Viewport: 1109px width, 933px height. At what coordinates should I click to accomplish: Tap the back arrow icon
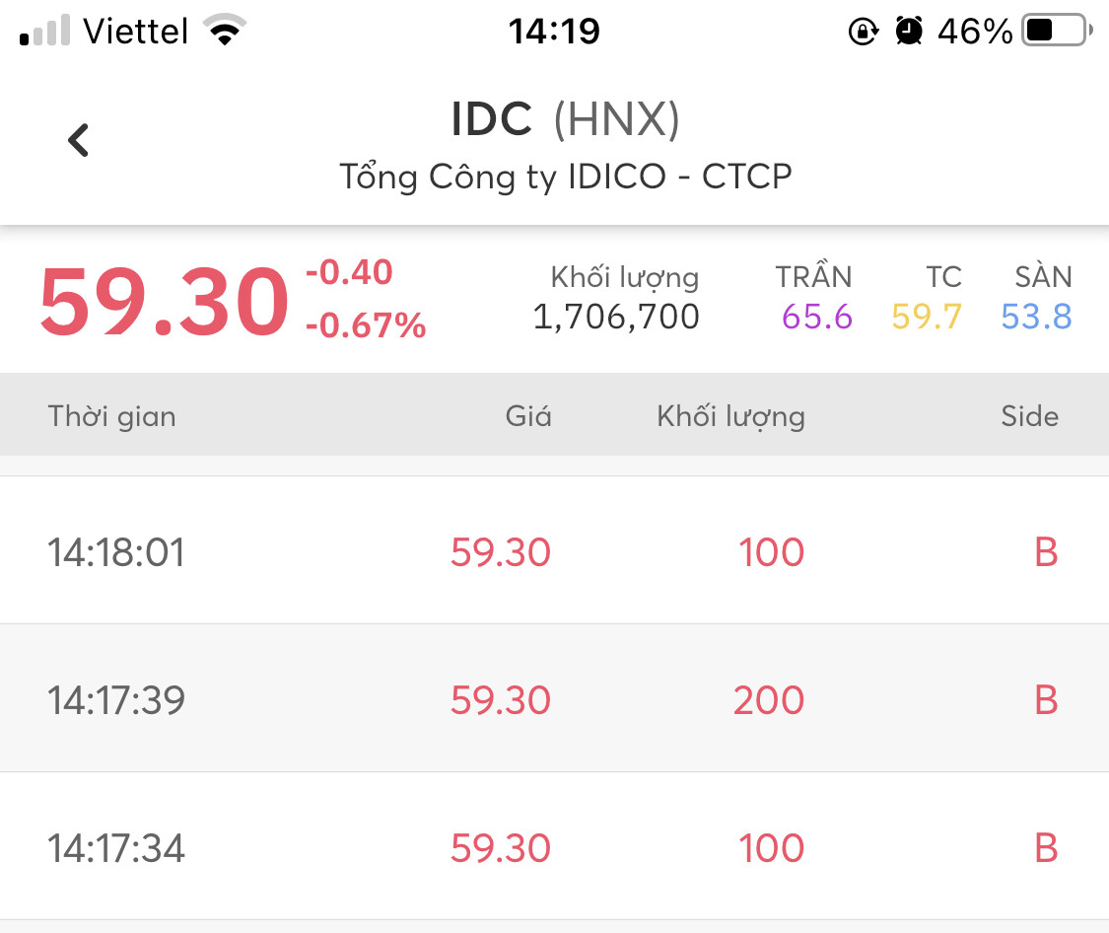point(79,140)
